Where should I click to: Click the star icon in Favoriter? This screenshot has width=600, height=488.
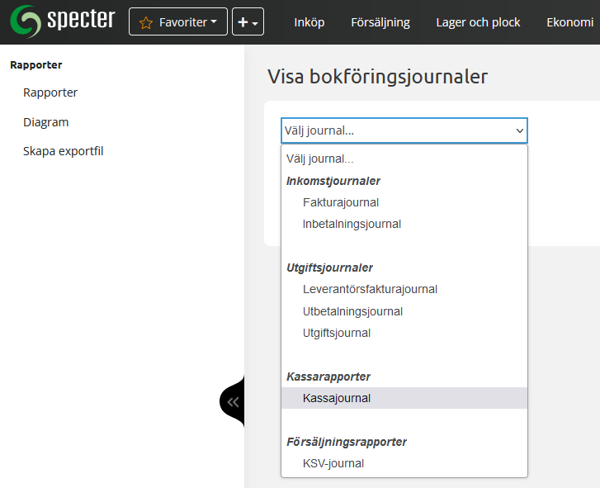[x=146, y=22]
